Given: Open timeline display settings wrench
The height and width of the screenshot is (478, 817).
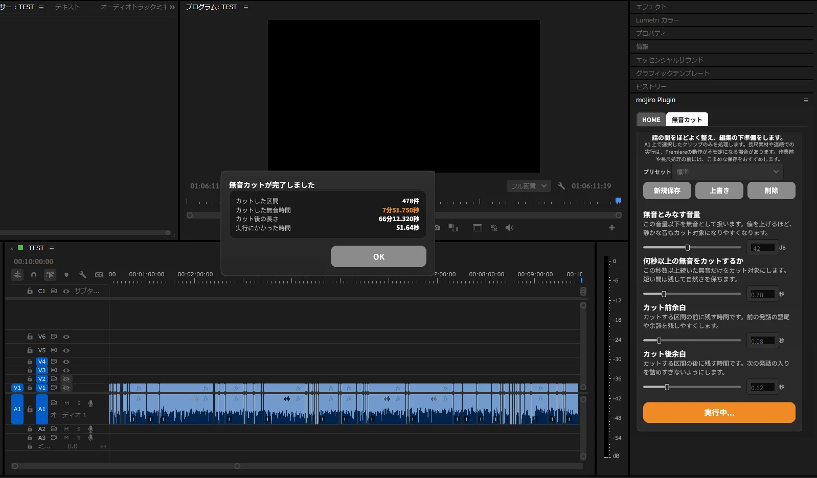Looking at the screenshot, I should (x=83, y=275).
